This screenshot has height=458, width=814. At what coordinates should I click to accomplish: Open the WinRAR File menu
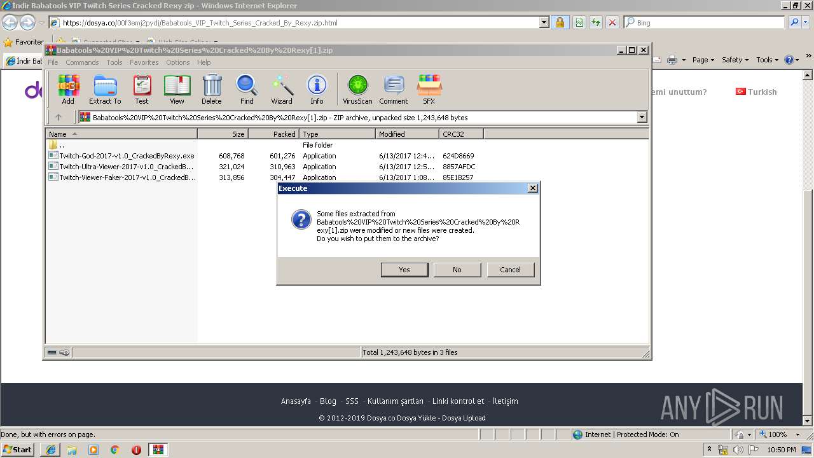(53, 62)
